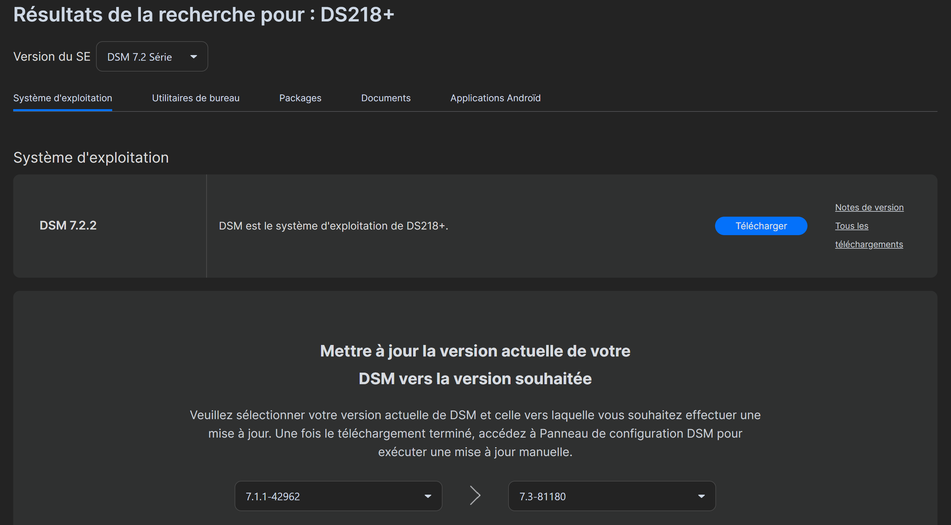951x525 pixels.
Task: Click the Mettre à jour la version heading
Action: point(475,364)
